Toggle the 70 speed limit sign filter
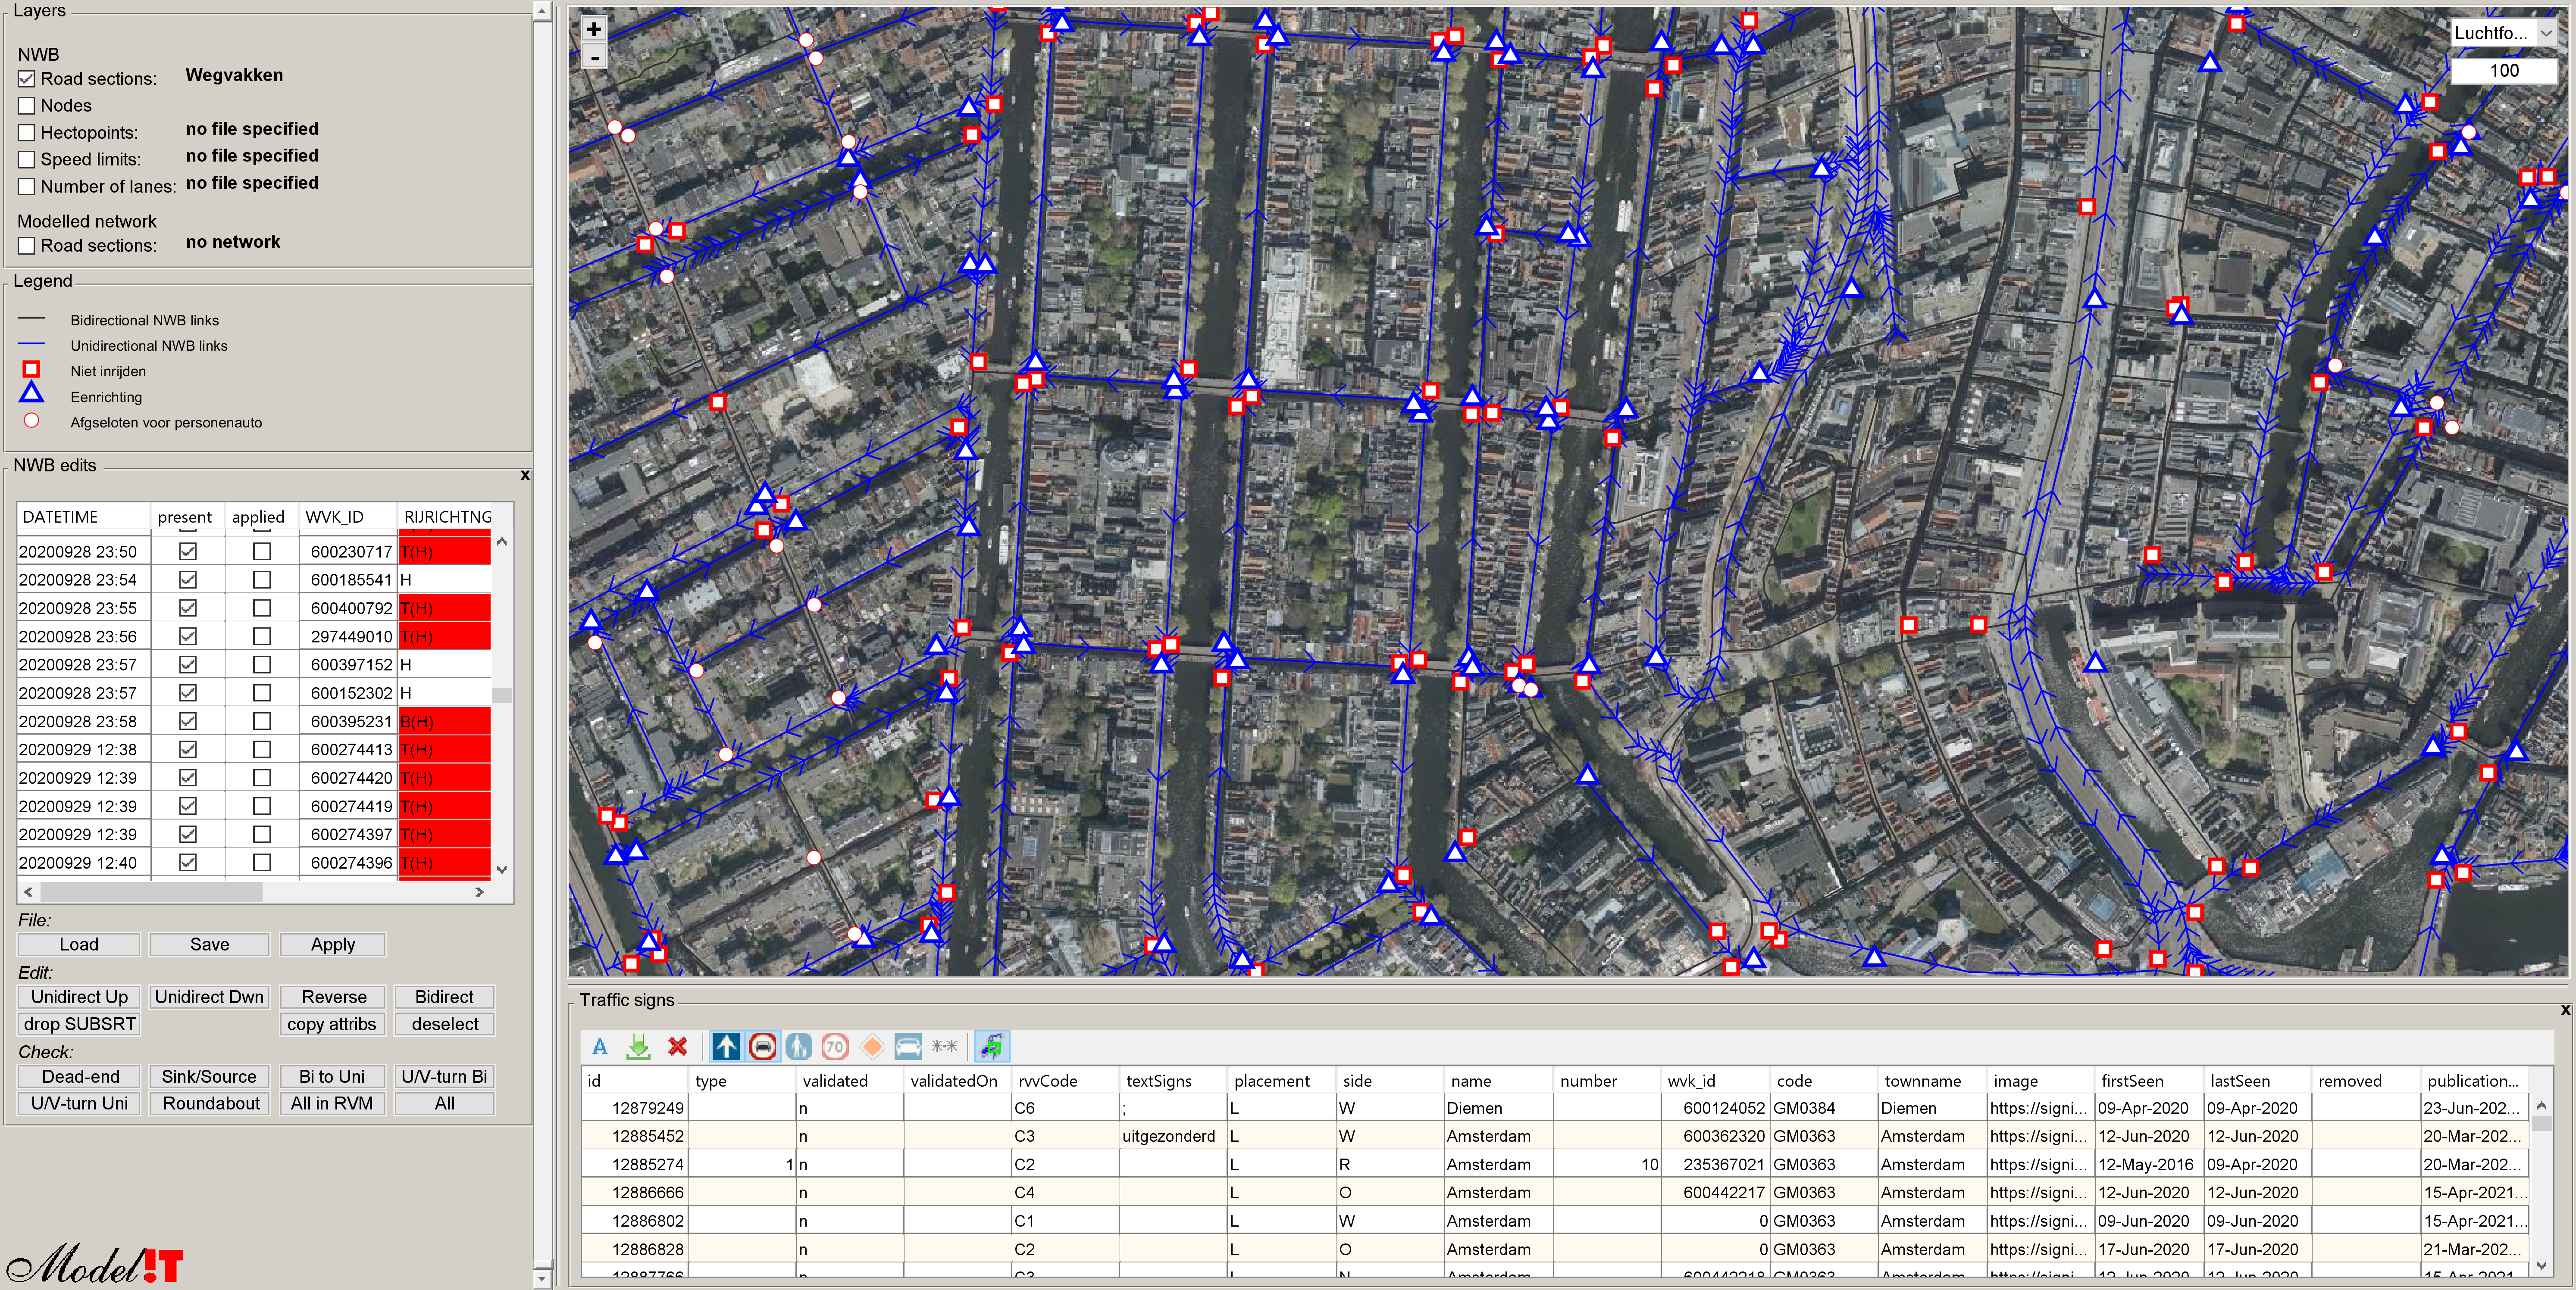Image resolution: width=2576 pixels, height=1290 pixels. coord(835,1046)
